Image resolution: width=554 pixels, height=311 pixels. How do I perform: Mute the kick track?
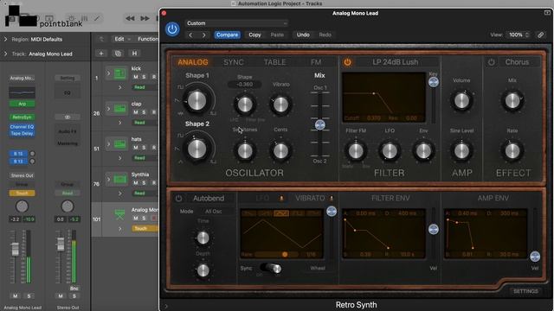(135, 77)
